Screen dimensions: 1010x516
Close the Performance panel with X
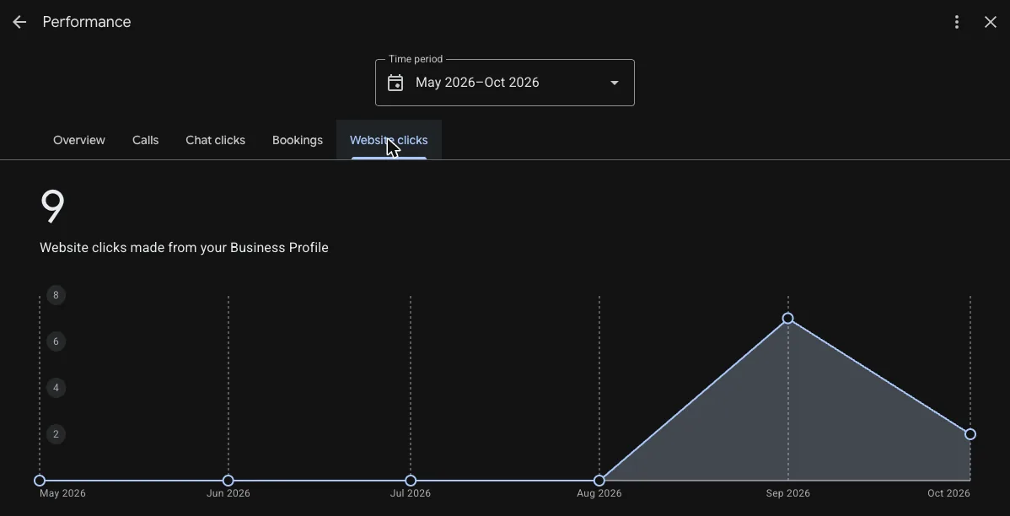point(991,22)
